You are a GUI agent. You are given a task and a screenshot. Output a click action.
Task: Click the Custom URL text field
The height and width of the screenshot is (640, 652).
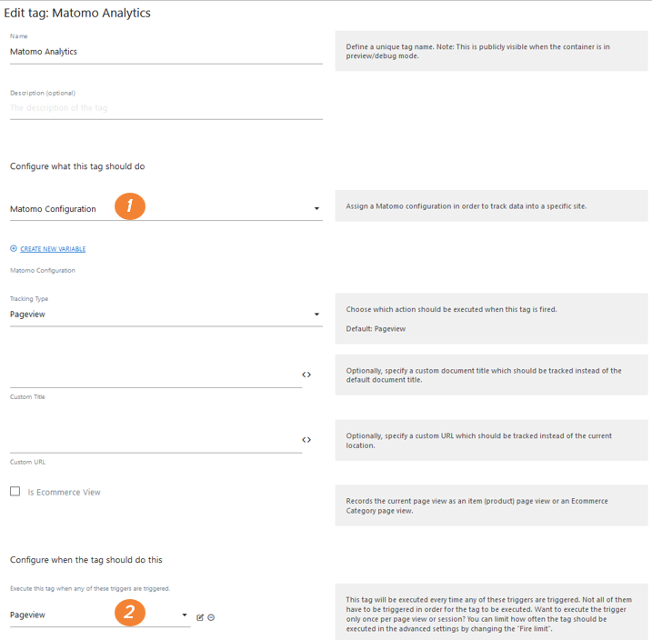click(x=155, y=441)
